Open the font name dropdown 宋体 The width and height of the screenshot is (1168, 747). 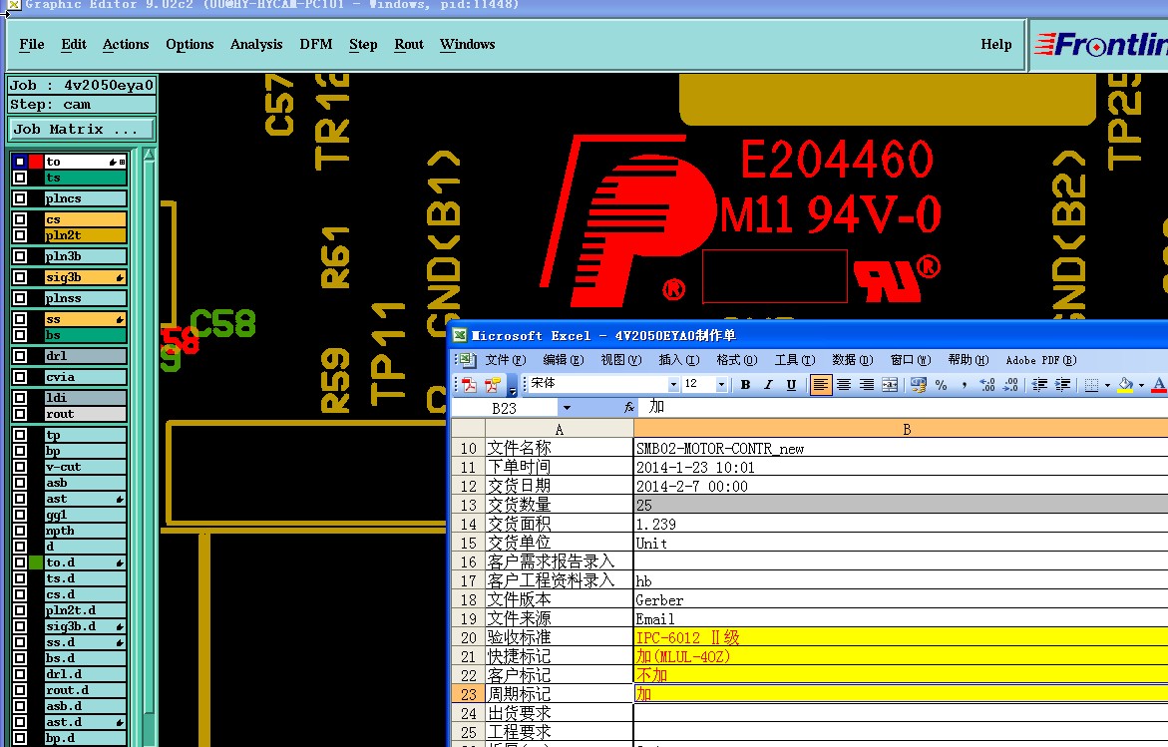pos(673,384)
